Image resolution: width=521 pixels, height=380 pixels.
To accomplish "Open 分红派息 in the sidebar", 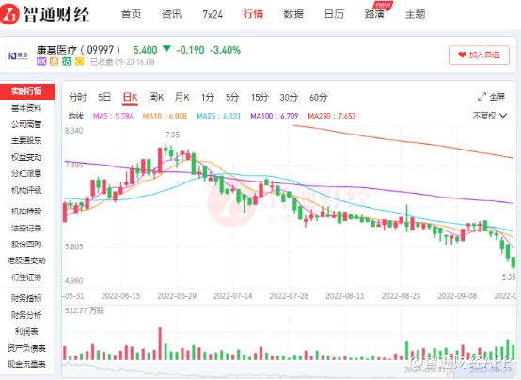I will point(26,174).
